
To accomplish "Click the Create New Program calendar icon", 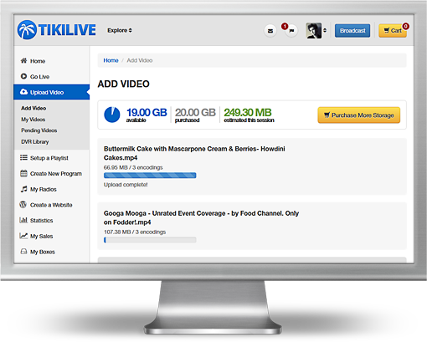I will 23,173.
